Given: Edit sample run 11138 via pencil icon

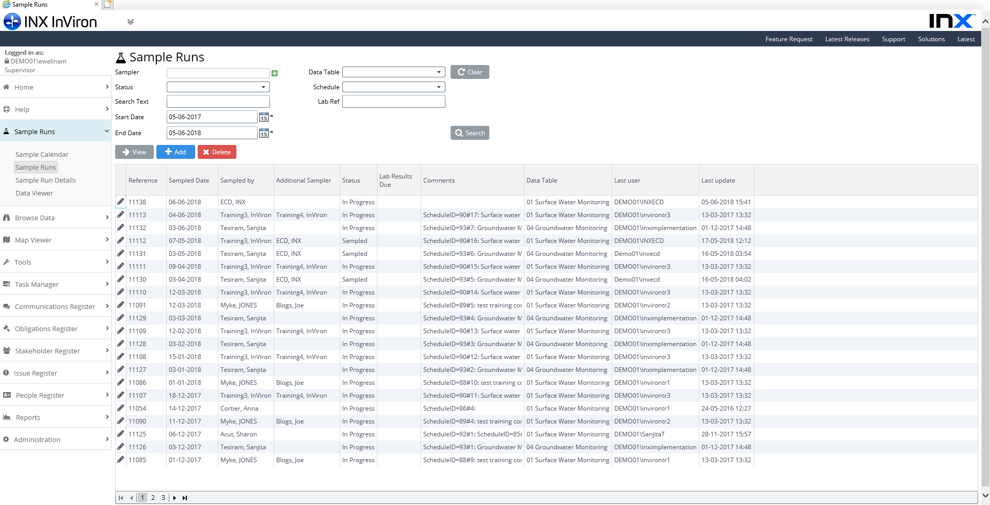Looking at the screenshot, I should tap(121, 202).
